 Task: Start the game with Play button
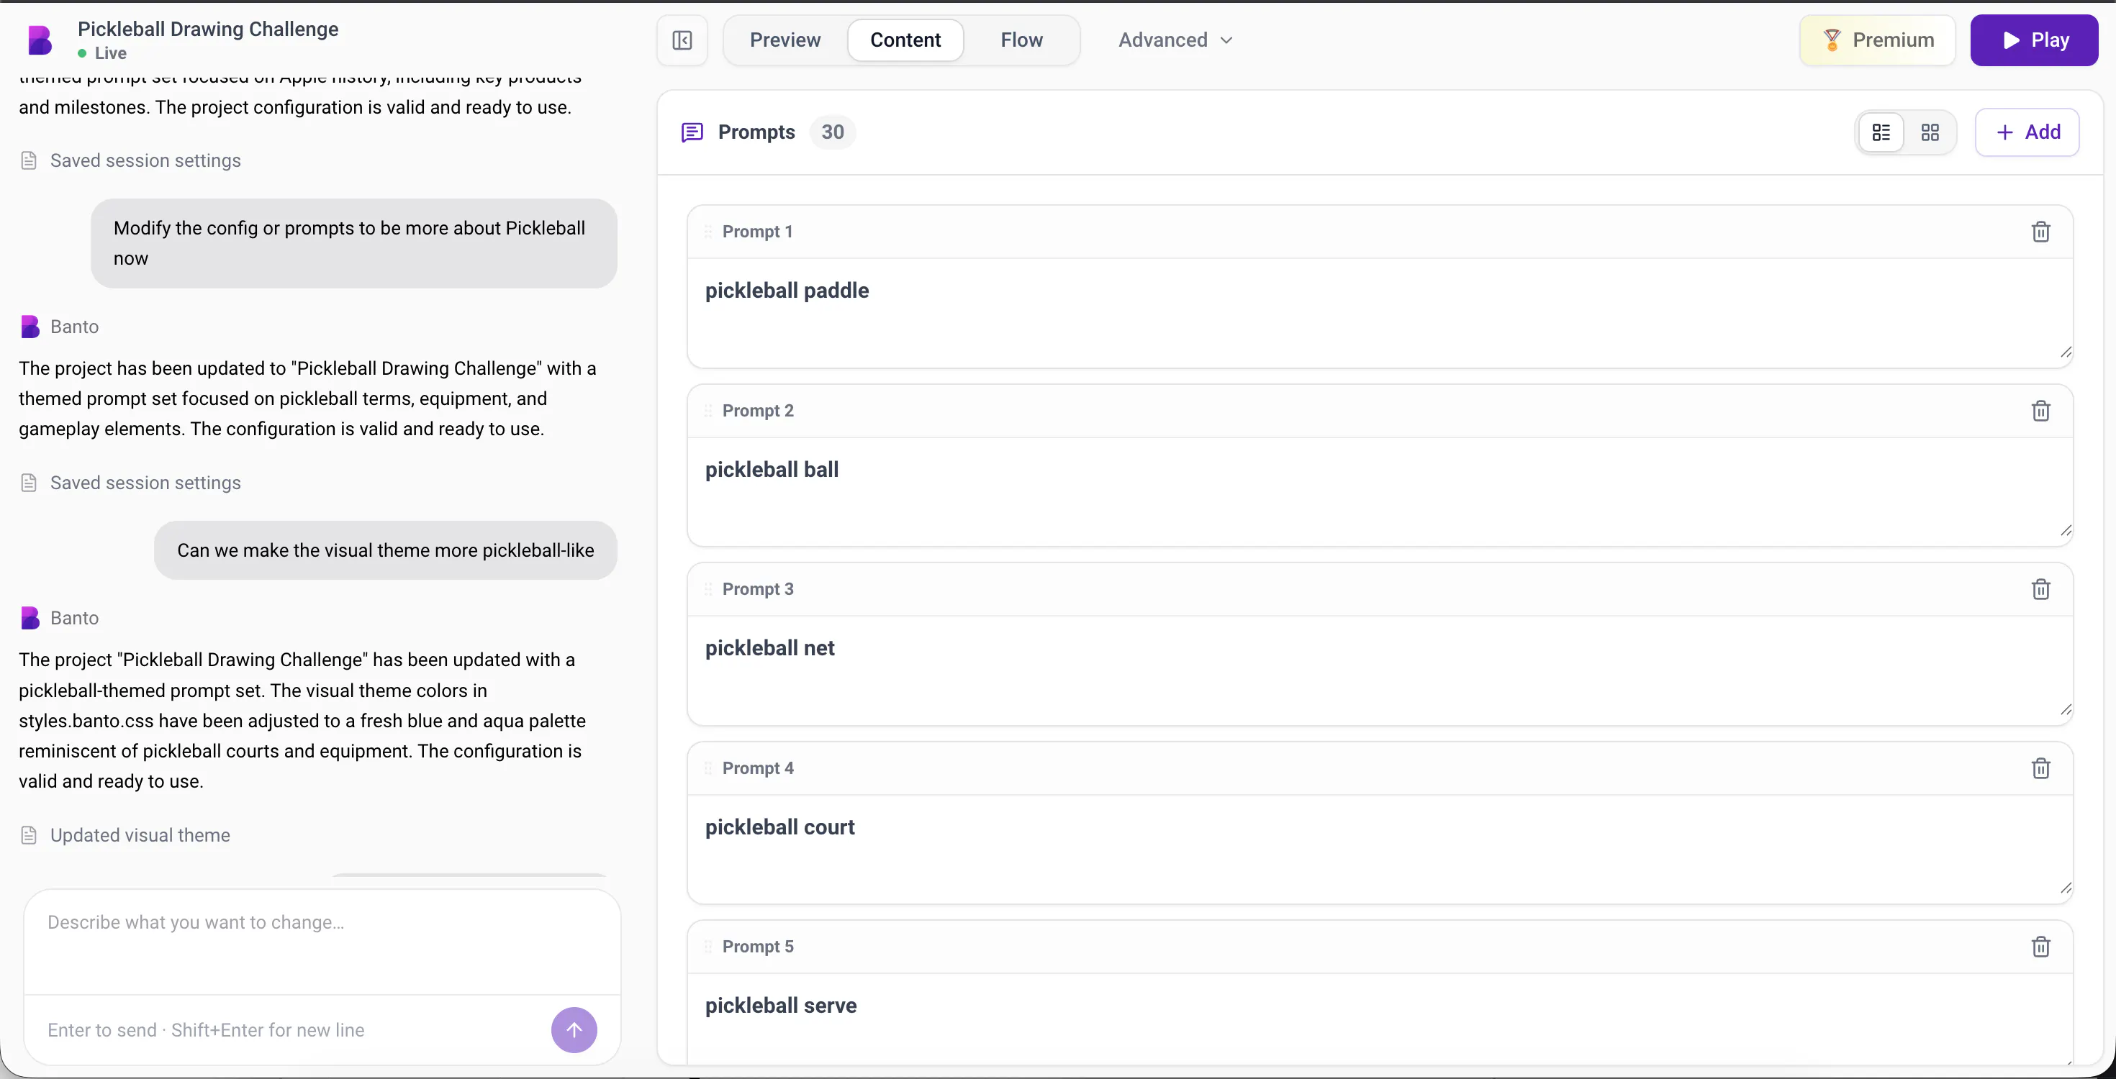(x=2034, y=40)
